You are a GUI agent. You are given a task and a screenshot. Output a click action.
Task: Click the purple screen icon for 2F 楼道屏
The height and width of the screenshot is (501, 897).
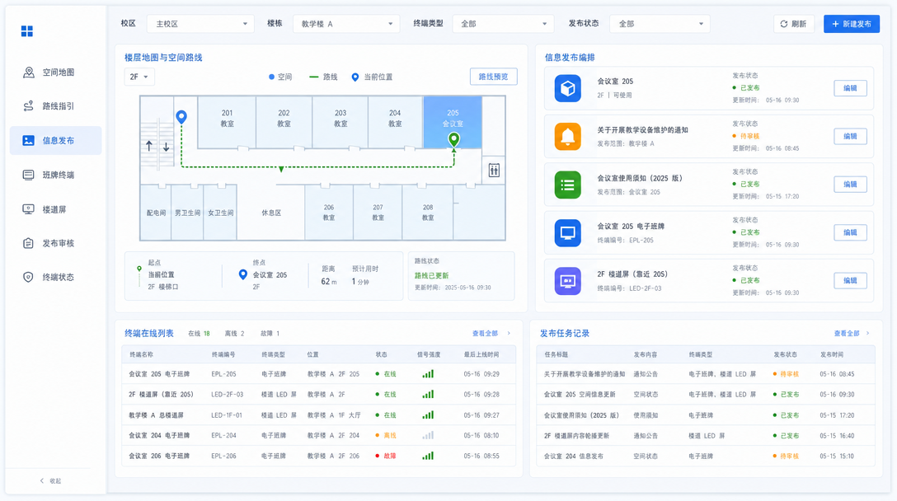pyautogui.click(x=567, y=281)
